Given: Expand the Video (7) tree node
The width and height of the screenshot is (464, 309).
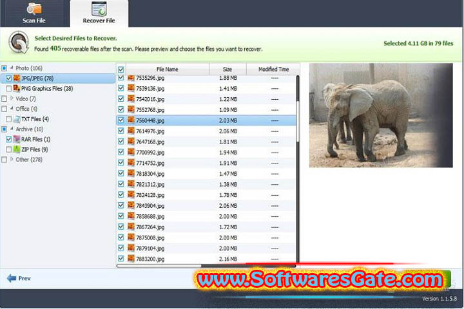Looking at the screenshot, I should coord(12,98).
